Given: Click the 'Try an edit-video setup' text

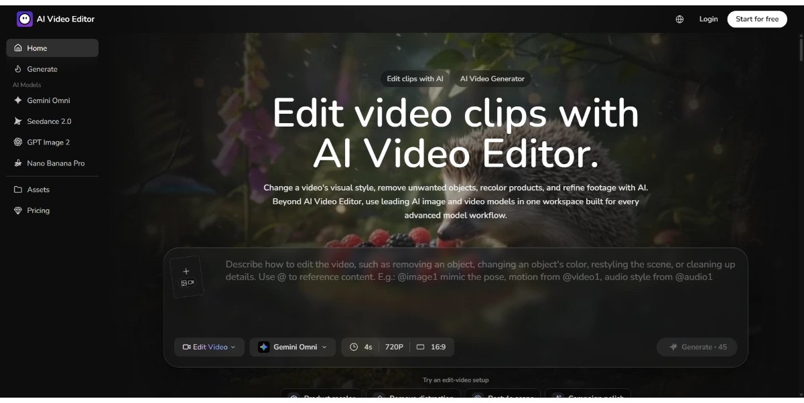Looking at the screenshot, I should (456, 380).
